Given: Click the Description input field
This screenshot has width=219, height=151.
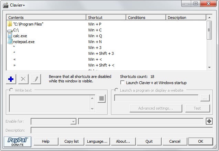Looking at the screenshot, I should pos(122,130).
